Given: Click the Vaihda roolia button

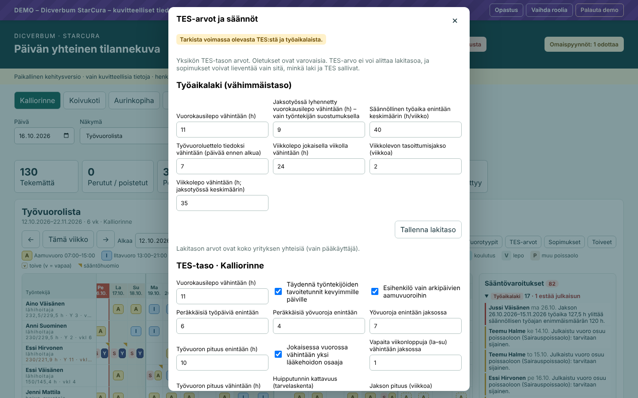Looking at the screenshot, I should click(x=549, y=10).
